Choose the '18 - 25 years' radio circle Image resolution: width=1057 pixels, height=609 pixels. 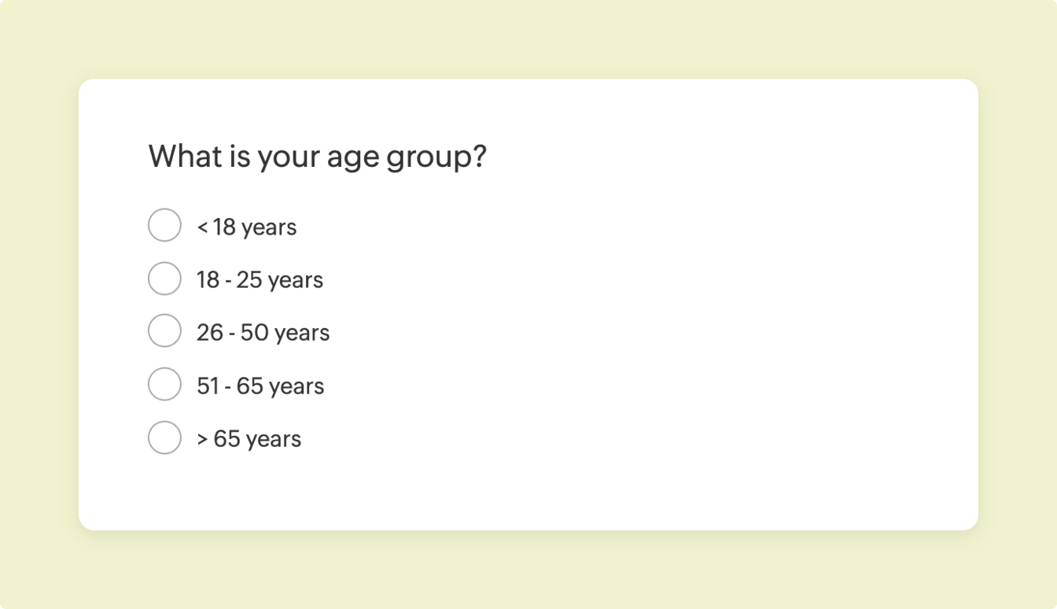point(164,279)
